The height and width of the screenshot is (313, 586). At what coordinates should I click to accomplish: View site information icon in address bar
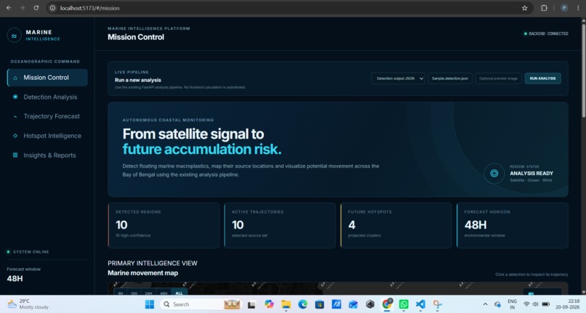[52, 8]
